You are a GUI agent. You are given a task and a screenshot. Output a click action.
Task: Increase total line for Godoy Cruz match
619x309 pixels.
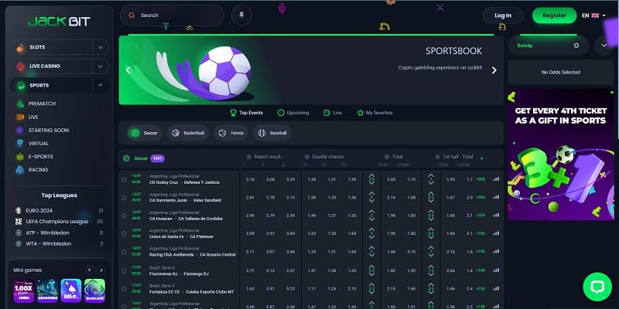[x=371, y=175]
